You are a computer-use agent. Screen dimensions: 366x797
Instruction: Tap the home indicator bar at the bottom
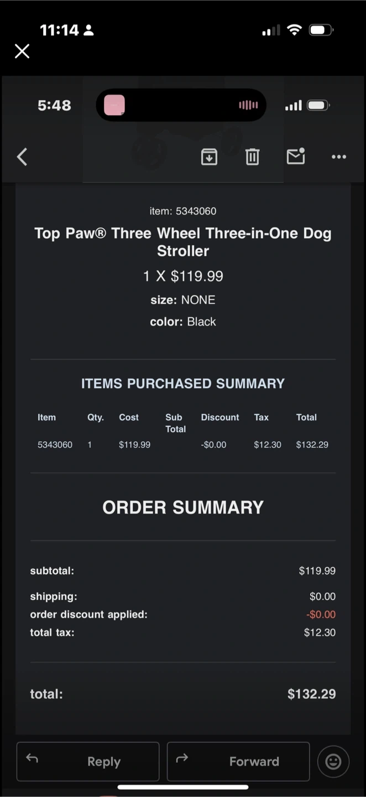[183, 787]
